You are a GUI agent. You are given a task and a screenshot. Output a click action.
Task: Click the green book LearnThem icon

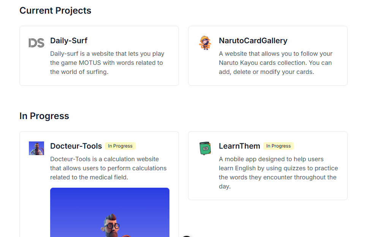pos(205,148)
